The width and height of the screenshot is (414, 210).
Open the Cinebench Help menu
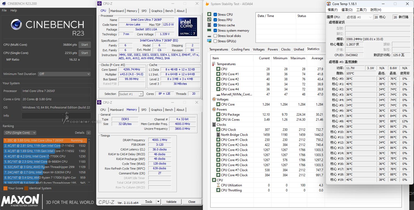(14, 10)
